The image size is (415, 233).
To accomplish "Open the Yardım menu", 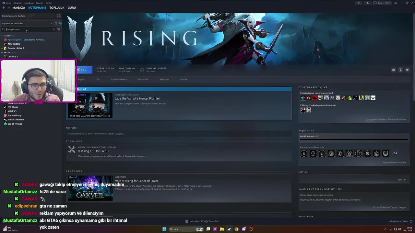I will tap(49, 3).
